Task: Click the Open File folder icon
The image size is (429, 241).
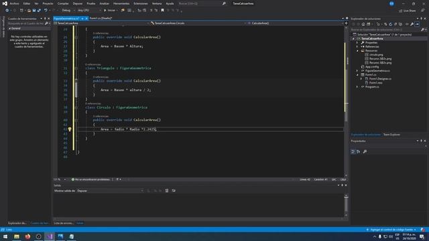Action: 29,11
